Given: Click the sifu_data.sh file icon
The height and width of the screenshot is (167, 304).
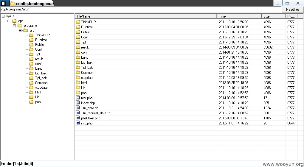Looking at the screenshot, I should pyautogui.click(x=78, y=108).
